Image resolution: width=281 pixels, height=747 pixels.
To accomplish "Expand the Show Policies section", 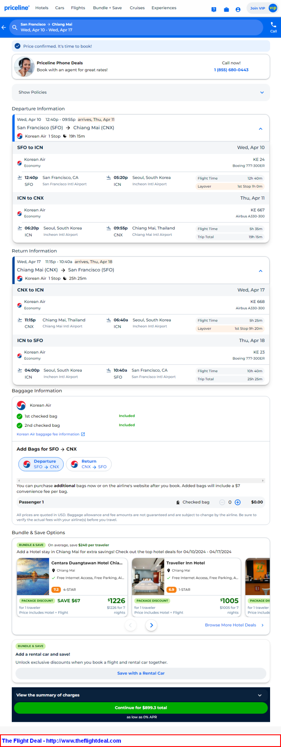I will [x=141, y=92].
